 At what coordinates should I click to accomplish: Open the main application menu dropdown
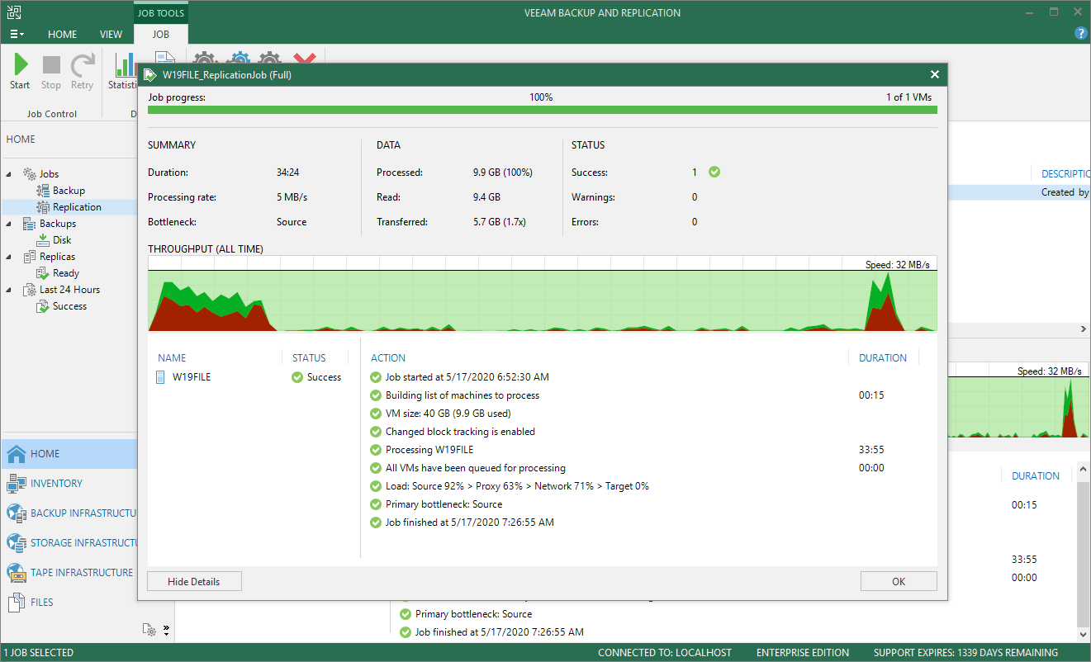point(17,35)
